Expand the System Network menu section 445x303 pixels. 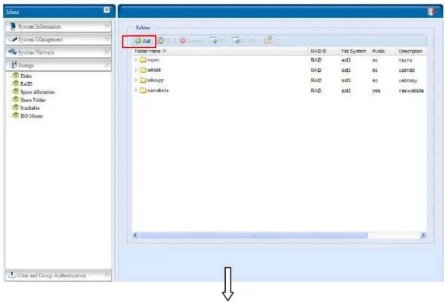coord(58,52)
